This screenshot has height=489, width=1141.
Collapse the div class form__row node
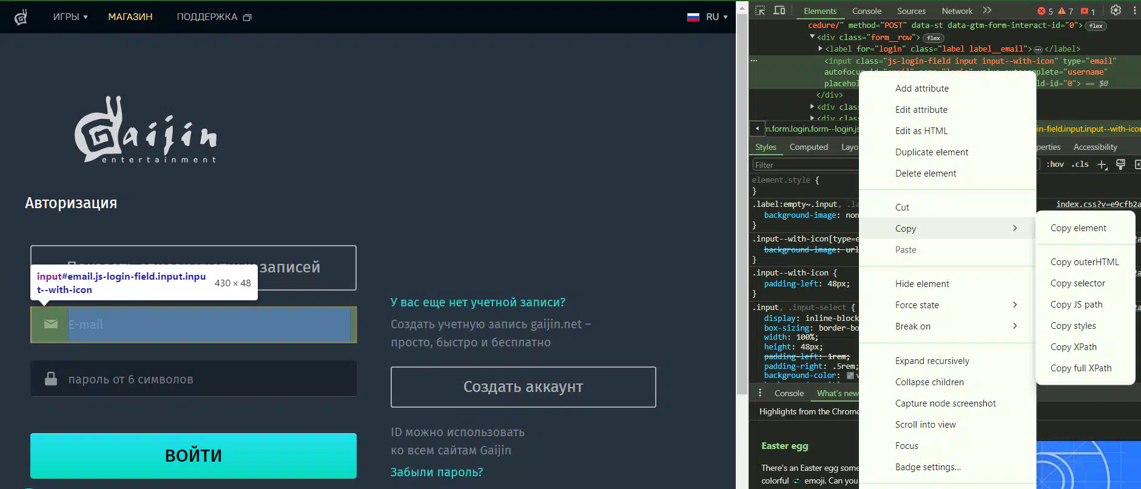[812, 37]
